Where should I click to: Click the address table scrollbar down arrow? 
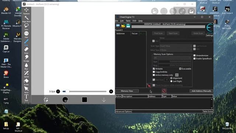click(x=212, y=108)
